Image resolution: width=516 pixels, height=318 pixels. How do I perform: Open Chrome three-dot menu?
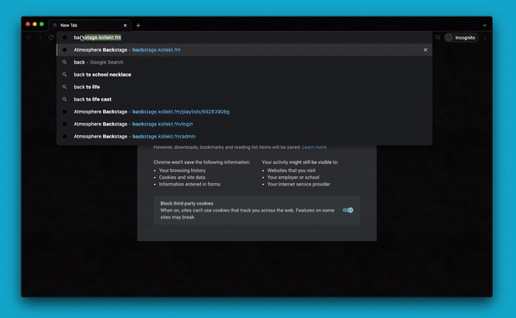[485, 38]
